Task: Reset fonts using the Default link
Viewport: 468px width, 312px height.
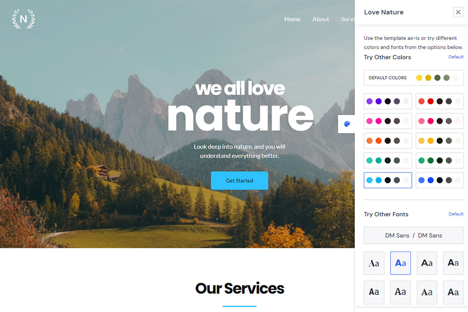Action: 456,214
